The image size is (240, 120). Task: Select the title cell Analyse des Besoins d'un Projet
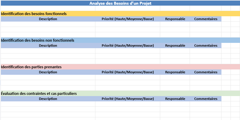120,3
